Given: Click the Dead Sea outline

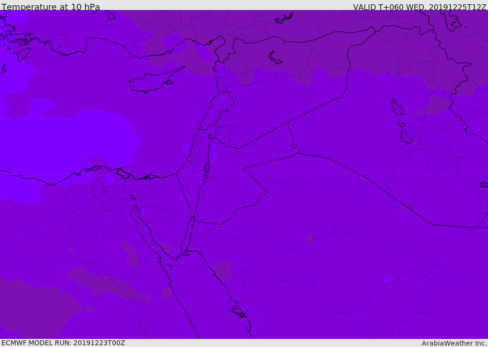Looking at the screenshot, I should tap(207, 169).
